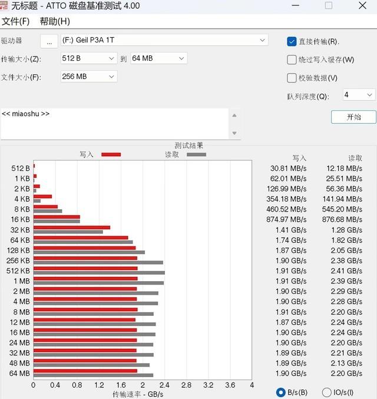Click the 30.81 MB/s write value
The width and height of the screenshot is (377, 399).
pos(288,168)
